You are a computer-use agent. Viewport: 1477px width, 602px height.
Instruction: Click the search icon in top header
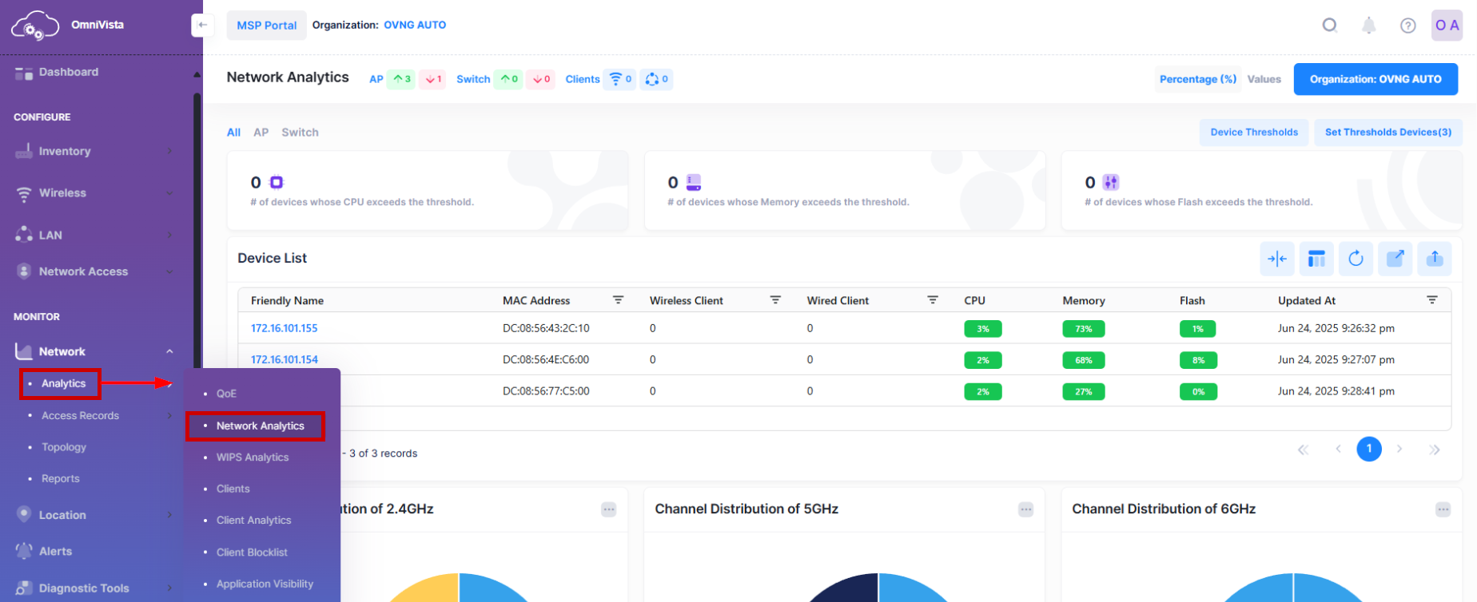point(1329,26)
